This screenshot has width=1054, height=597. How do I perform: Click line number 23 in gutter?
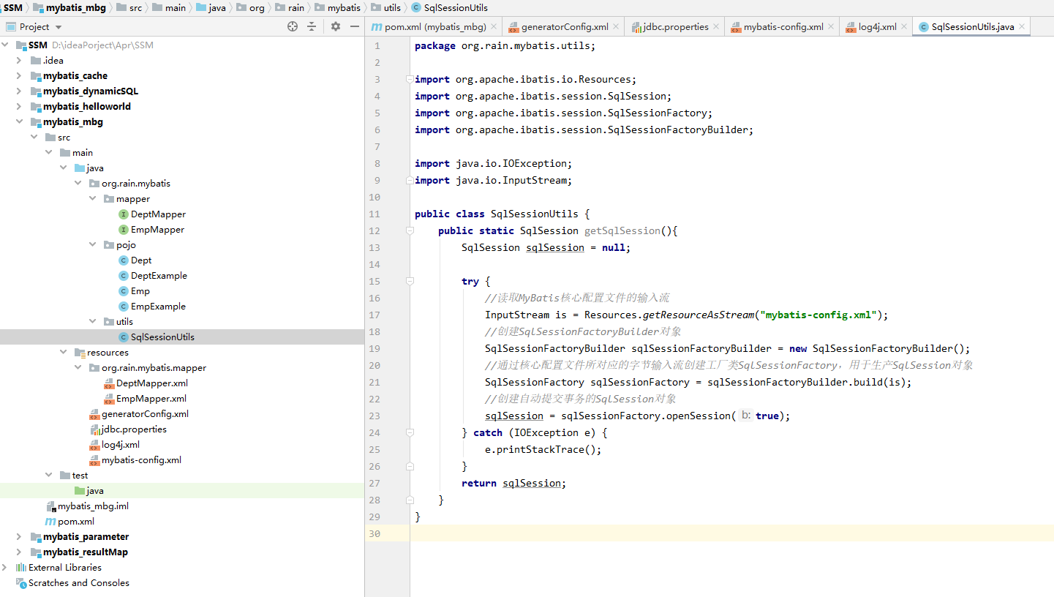click(374, 416)
